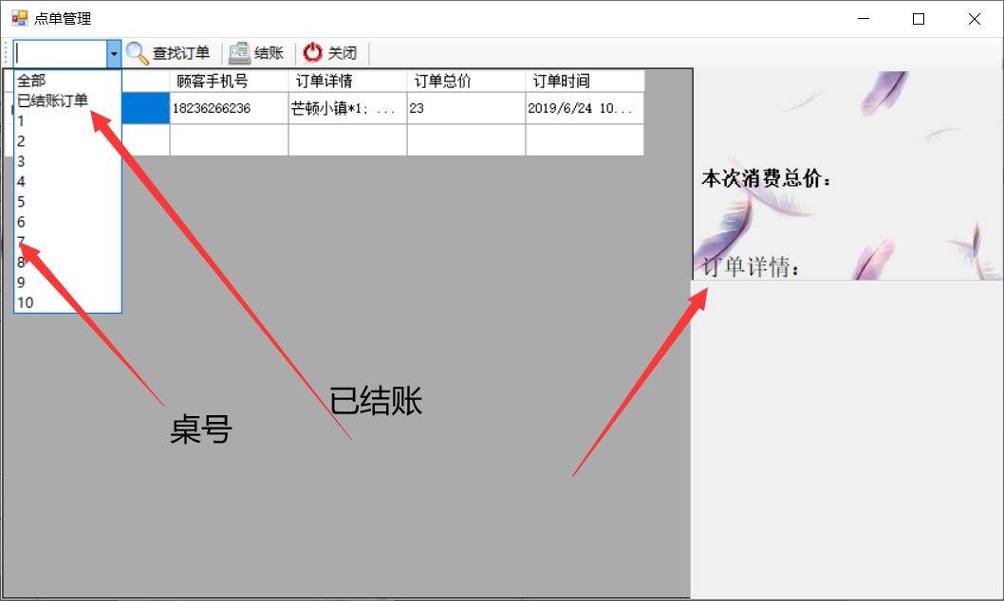Click the 点单管理 app icon in title bar
1004x601 pixels.
click(x=20, y=19)
